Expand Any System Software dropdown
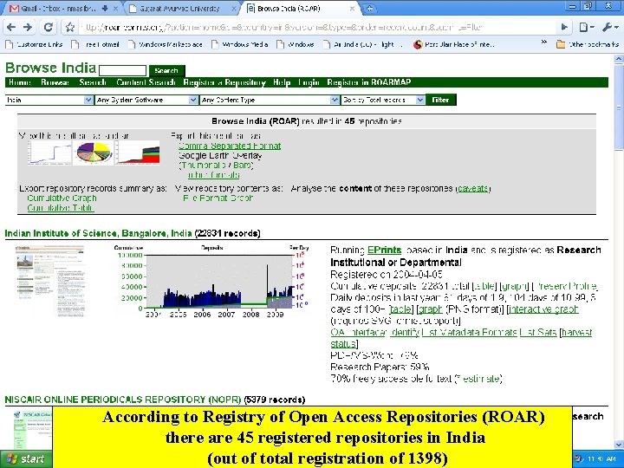624x468 pixels. [146, 100]
